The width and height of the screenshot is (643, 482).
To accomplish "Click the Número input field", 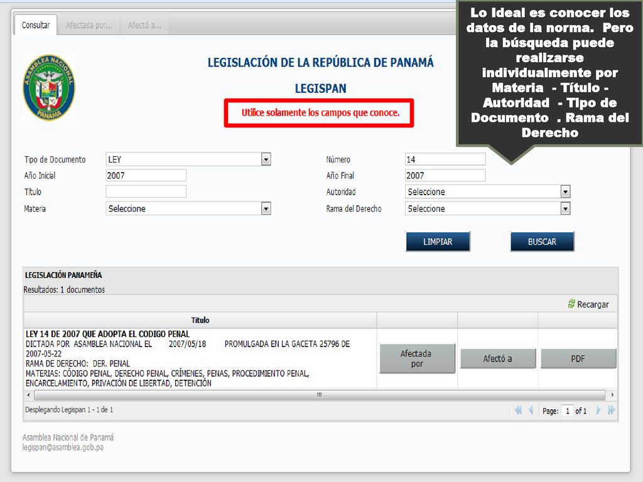I will click(445, 159).
